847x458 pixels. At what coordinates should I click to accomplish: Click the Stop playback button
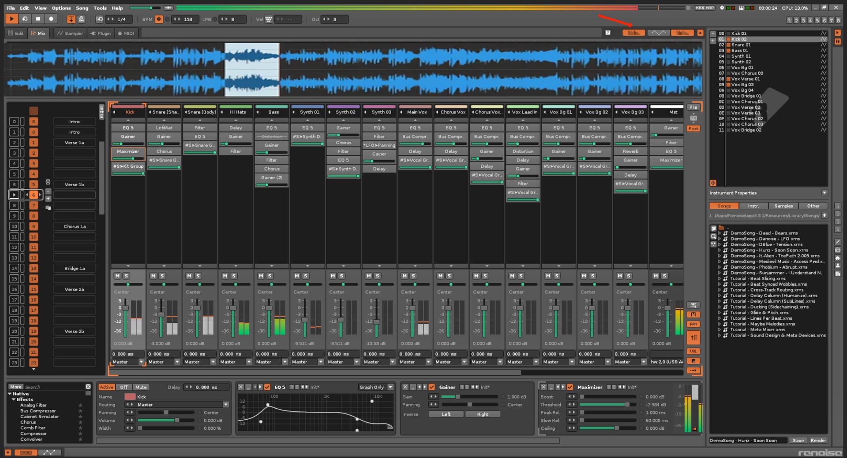[38, 19]
